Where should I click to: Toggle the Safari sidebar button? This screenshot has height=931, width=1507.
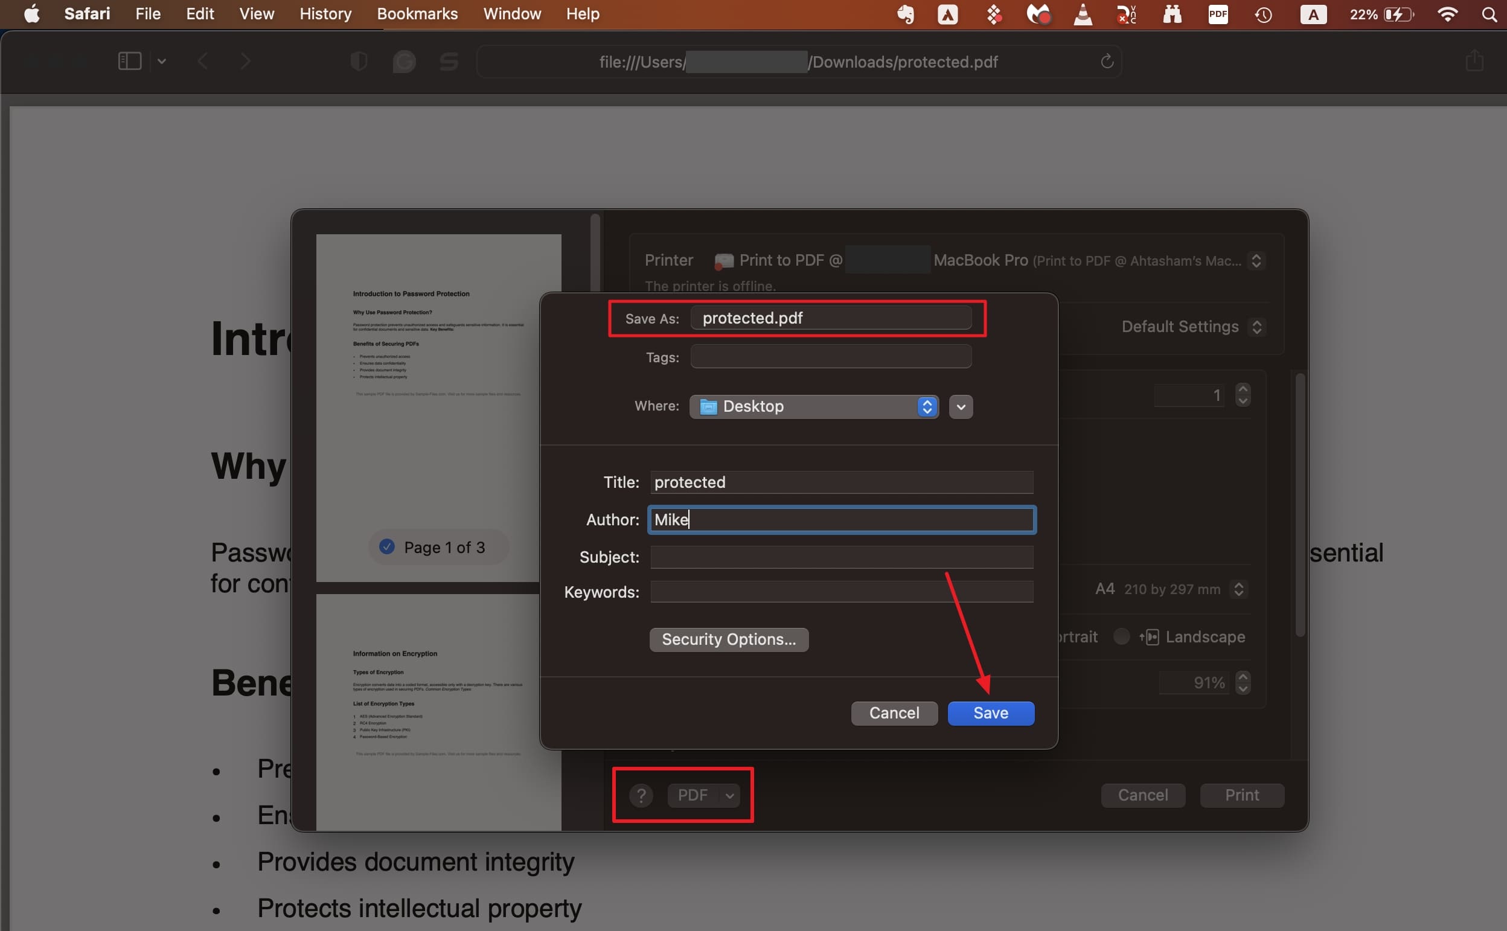click(130, 61)
